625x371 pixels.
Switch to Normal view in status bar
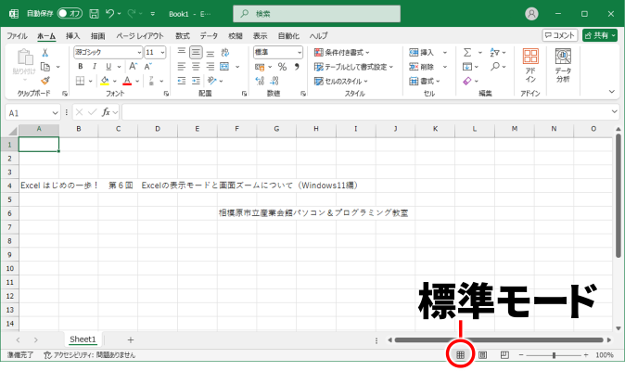(460, 354)
